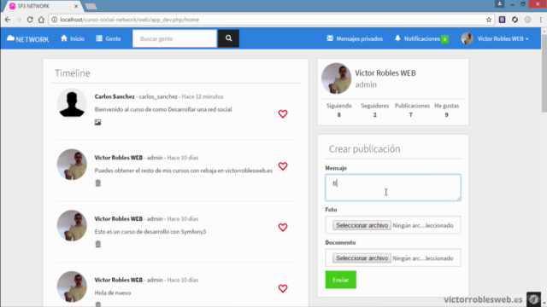The image size is (547, 307).
Task: Open Notificaciones menu item
Action: coord(421,38)
